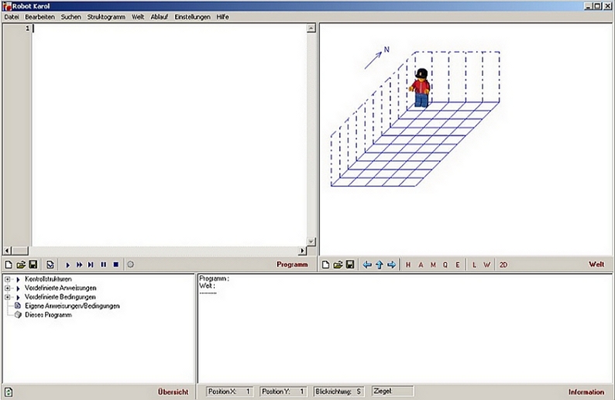The height and width of the screenshot is (400, 615).
Task: Expand the Vordefinierte Anweisungen tree node
Action: coord(7,288)
